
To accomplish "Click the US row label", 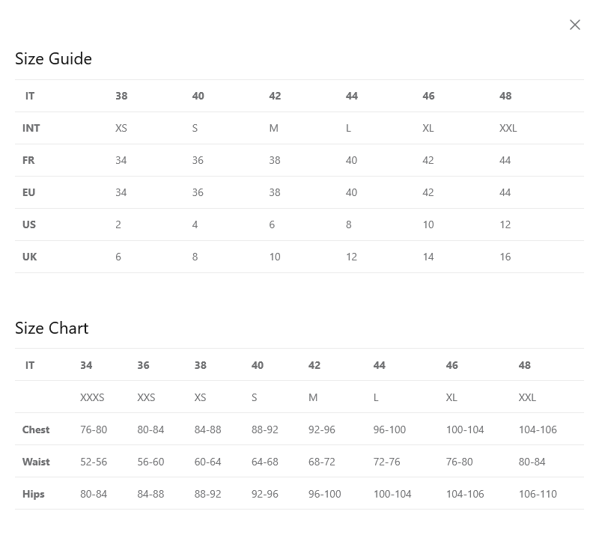I will tap(29, 224).
